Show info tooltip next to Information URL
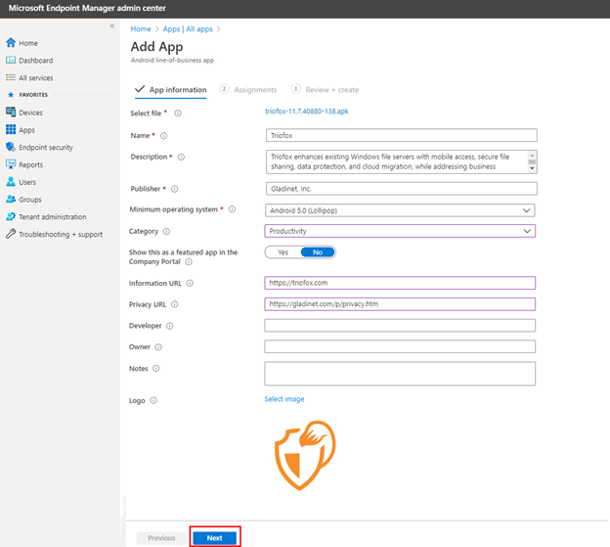 [x=190, y=283]
